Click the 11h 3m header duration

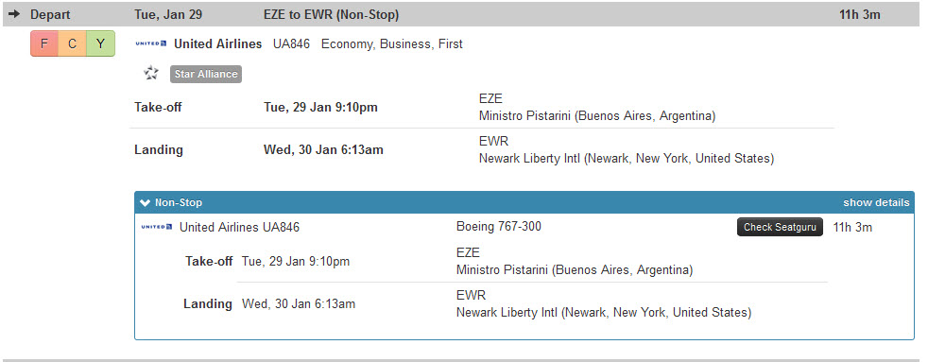859,15
